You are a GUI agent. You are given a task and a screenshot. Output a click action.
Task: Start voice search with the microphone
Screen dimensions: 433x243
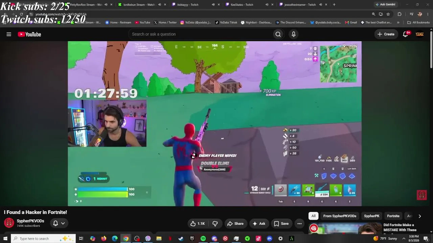click(x=294, y=34)
